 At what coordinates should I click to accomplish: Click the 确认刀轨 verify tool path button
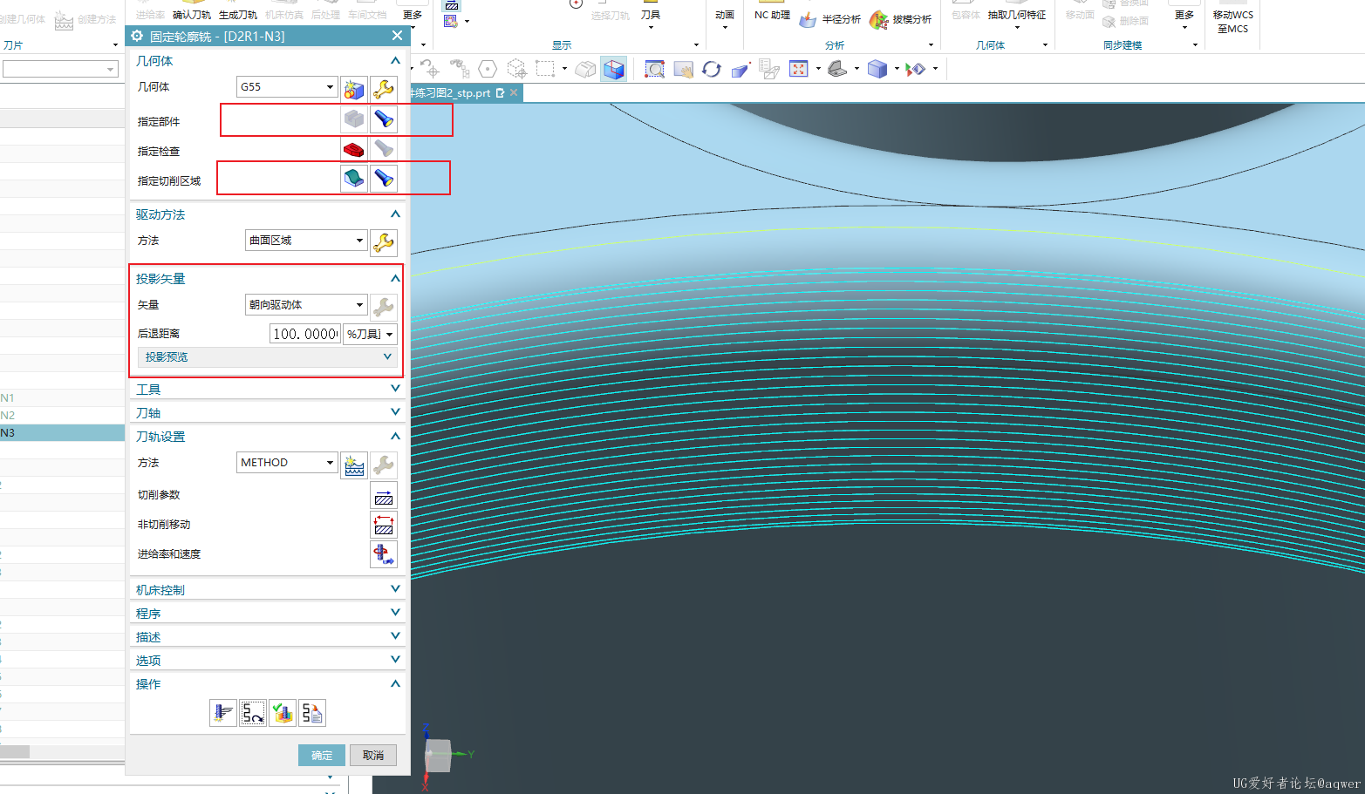192,10
